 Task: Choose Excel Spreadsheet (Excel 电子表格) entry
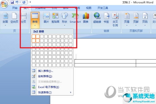[x=52, y=87]
